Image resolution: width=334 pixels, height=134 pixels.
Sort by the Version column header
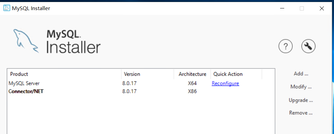tap(148, 74)
